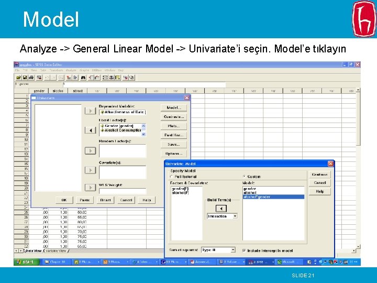Open the Graphs menu
The height and width of the screenshot is (283, 377).
pos(84,70)
